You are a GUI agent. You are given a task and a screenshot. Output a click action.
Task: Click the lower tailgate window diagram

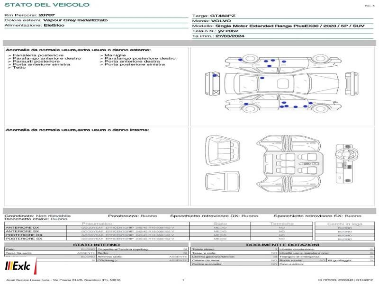[222, 182]
